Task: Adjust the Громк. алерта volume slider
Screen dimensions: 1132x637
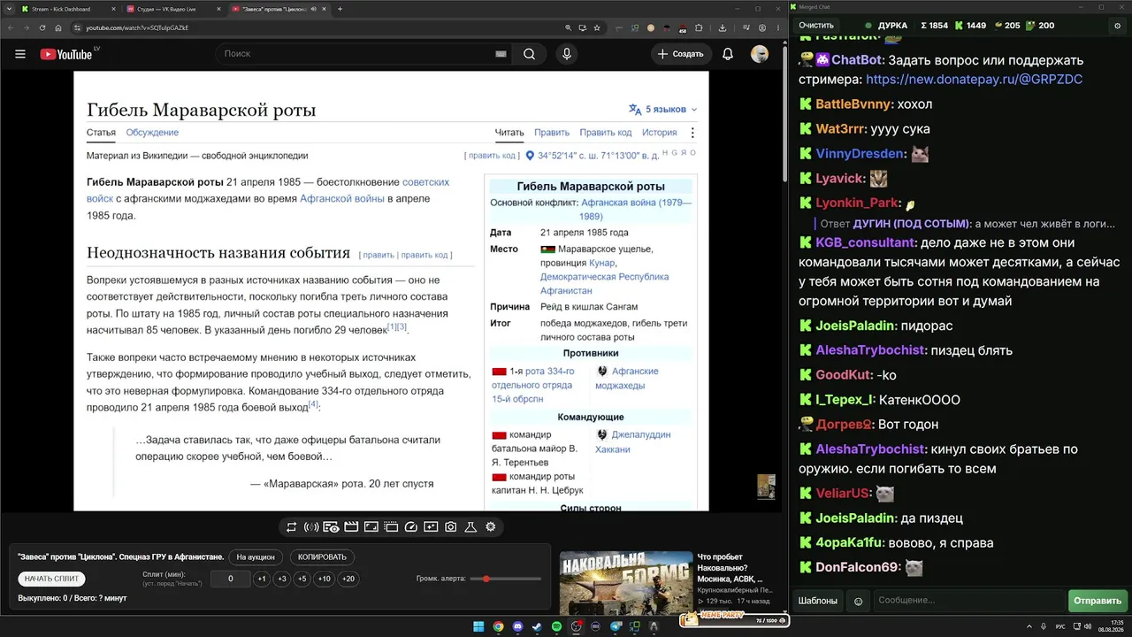Action: coord(506,579)
